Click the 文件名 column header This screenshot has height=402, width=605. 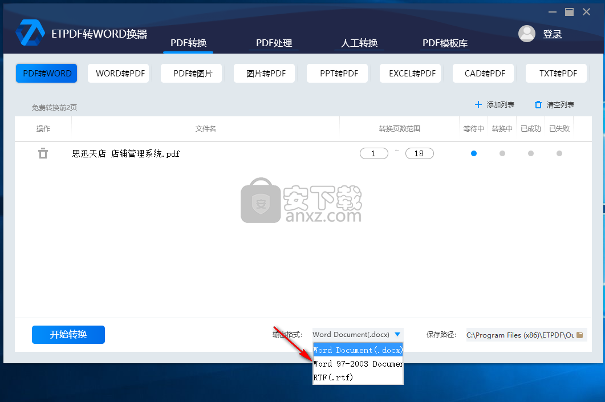point(205,129)
